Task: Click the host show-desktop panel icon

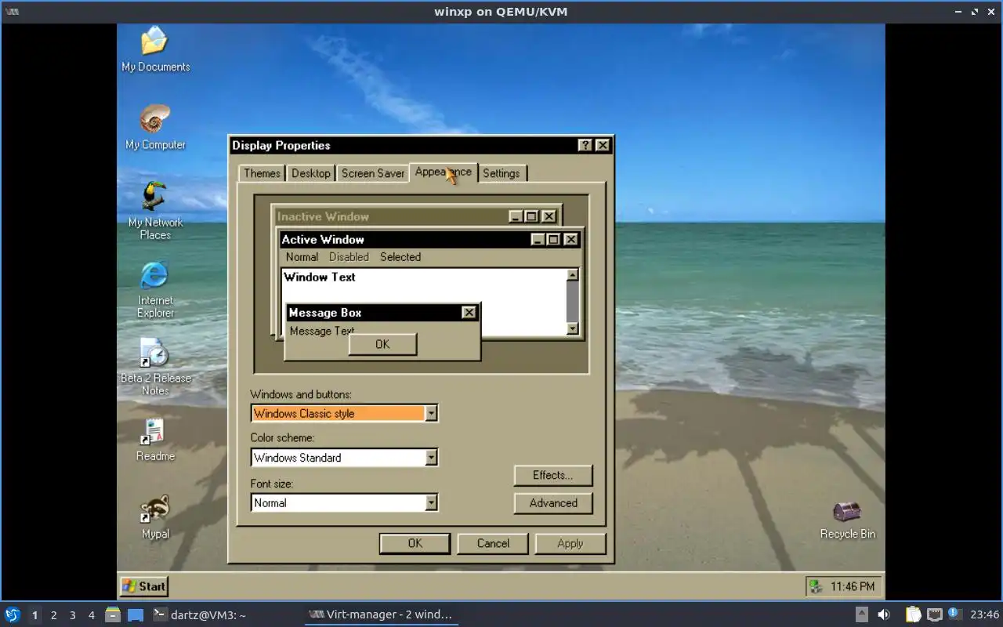Action: coord(136,614)
